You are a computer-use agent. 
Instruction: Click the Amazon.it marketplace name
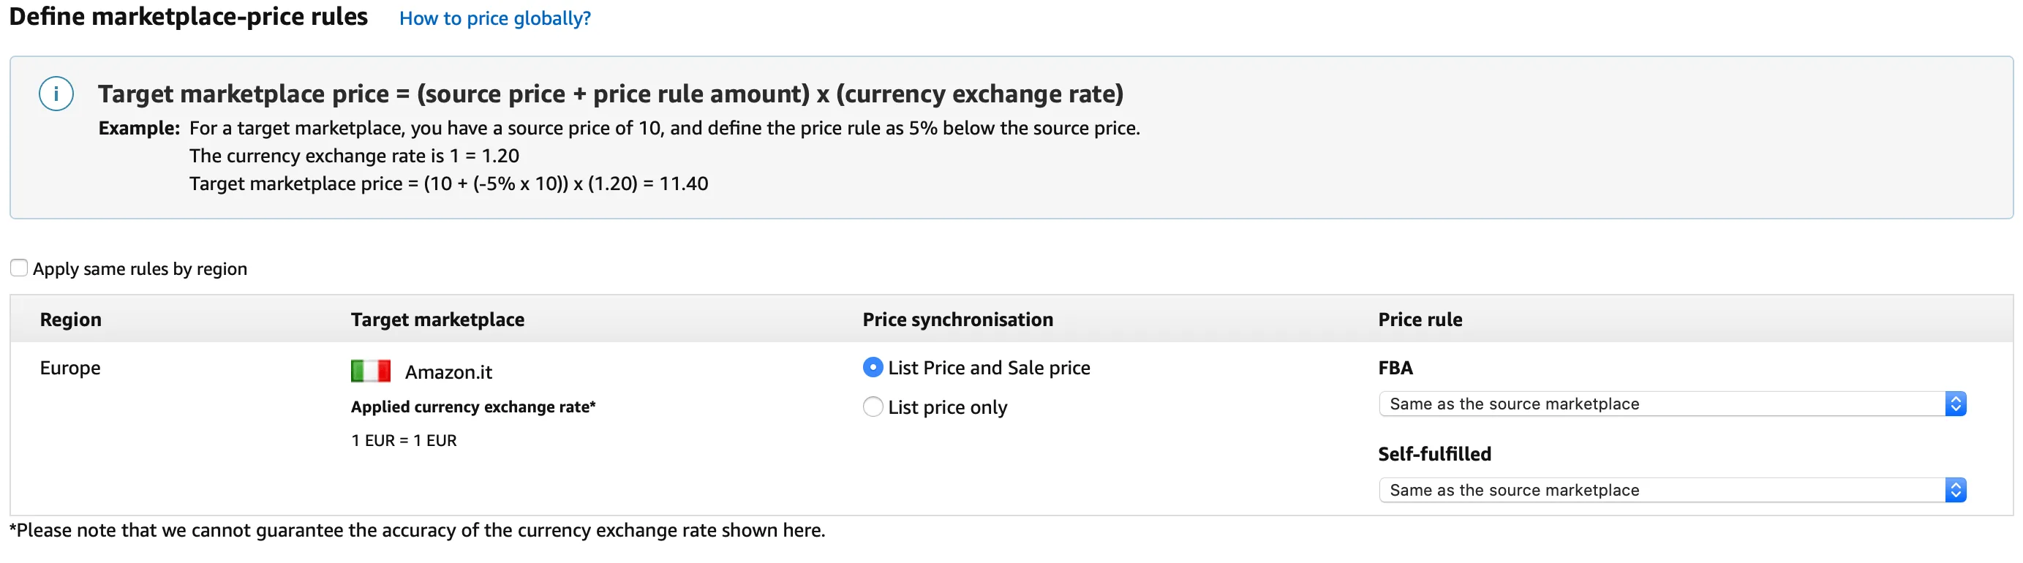tap(448, 372)
